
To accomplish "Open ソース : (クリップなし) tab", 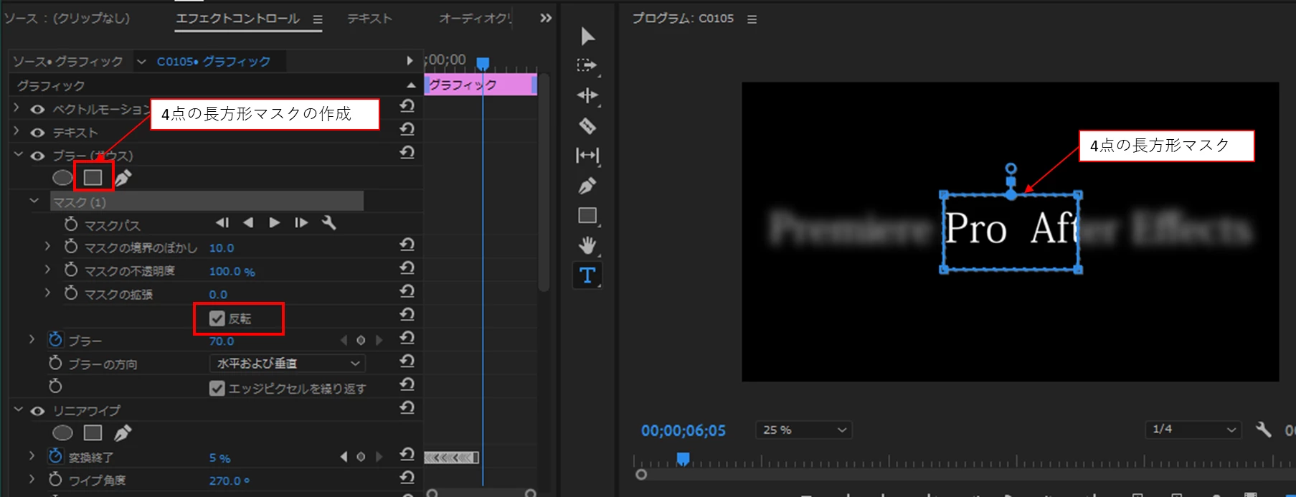I will [67, 19].
